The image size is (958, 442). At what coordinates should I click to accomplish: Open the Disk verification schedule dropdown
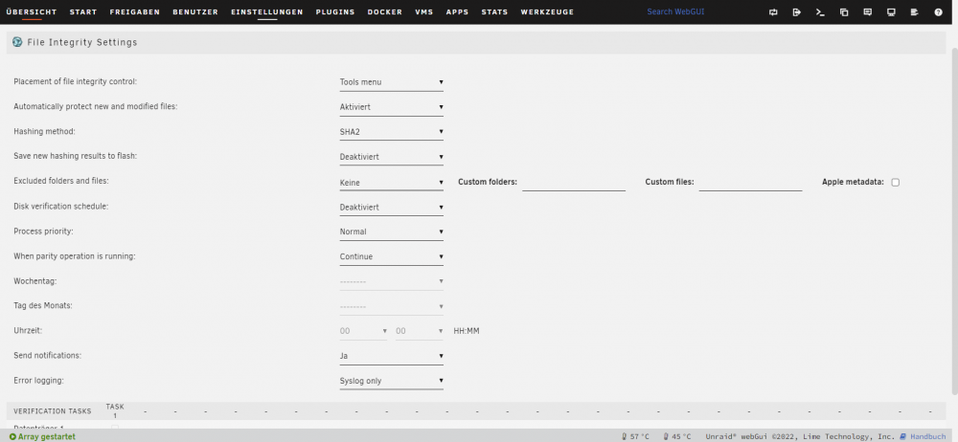(x=392, y=207)
